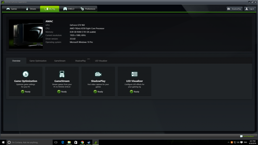Click the AMD FX-8350 CPU value
Screen dimensions: 258x145
tap(87, 28)
